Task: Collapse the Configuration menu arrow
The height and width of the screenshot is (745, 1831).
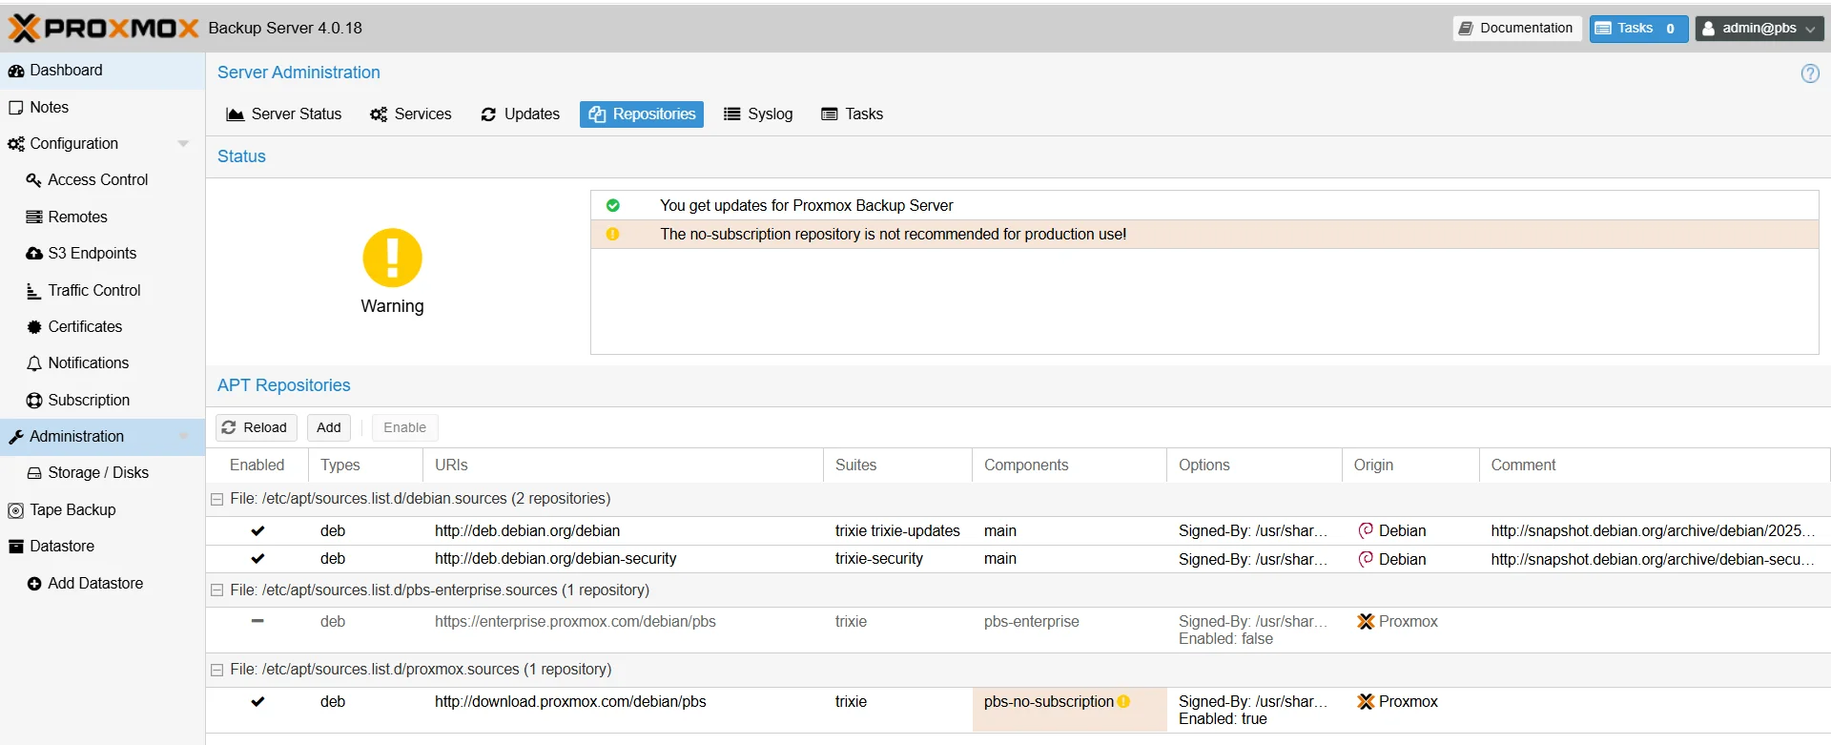Action: coord(183,144)
